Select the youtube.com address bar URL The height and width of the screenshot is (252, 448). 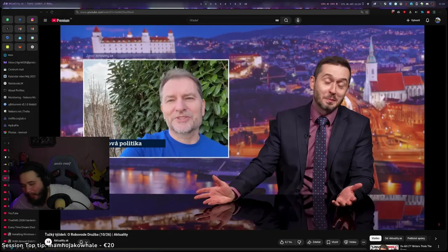(x=107, y=12)
